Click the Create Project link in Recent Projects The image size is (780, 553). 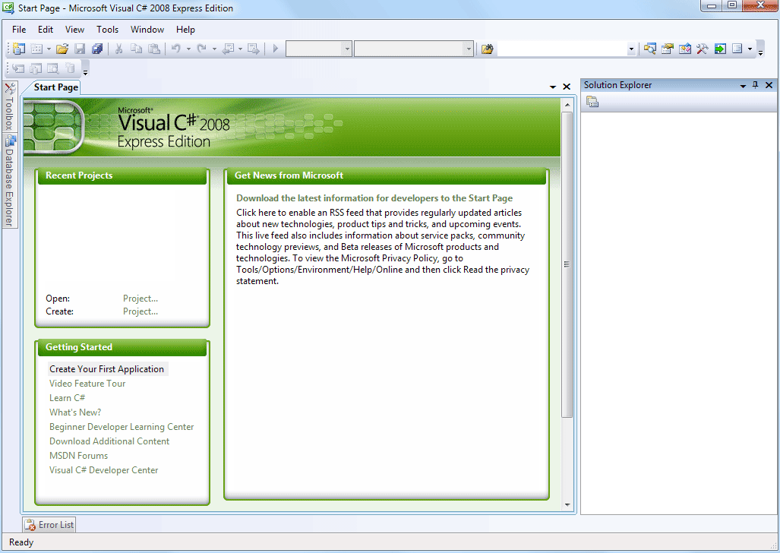(141, 311)
